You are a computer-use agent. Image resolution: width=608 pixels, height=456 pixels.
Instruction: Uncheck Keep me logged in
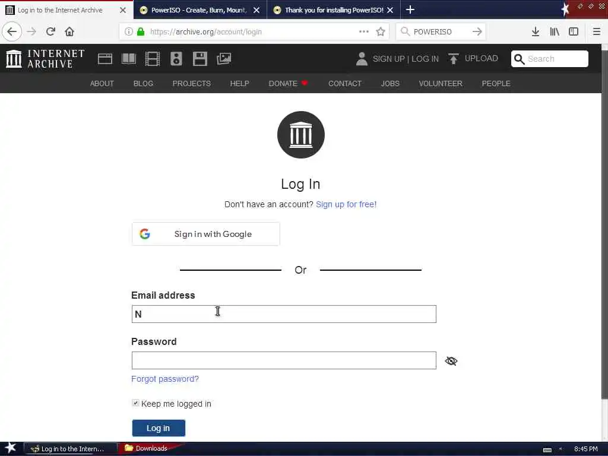(135, 403)
